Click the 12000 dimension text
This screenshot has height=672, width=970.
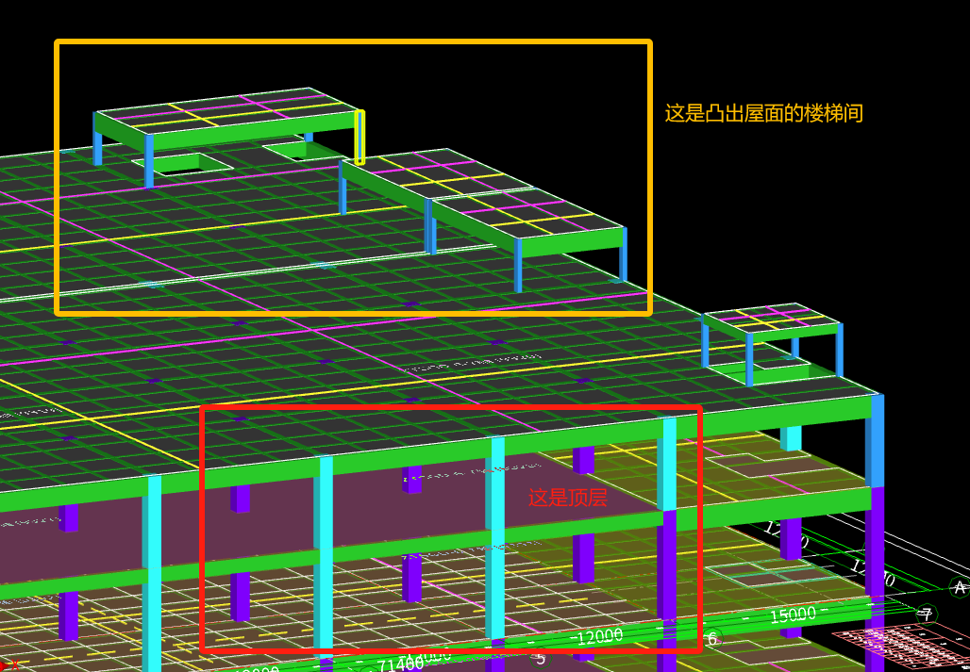[x=599, y=635]
